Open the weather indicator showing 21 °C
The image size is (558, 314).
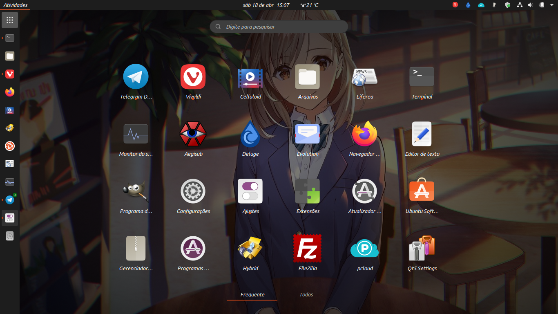[x=309, y=5]
